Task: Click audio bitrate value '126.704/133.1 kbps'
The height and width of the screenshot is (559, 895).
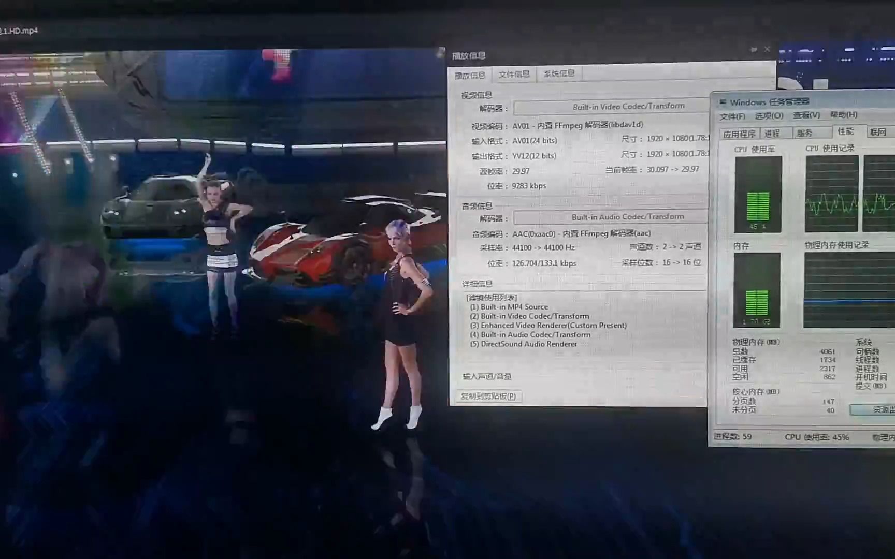Action: pyautogui.click(x=544, y=263)
